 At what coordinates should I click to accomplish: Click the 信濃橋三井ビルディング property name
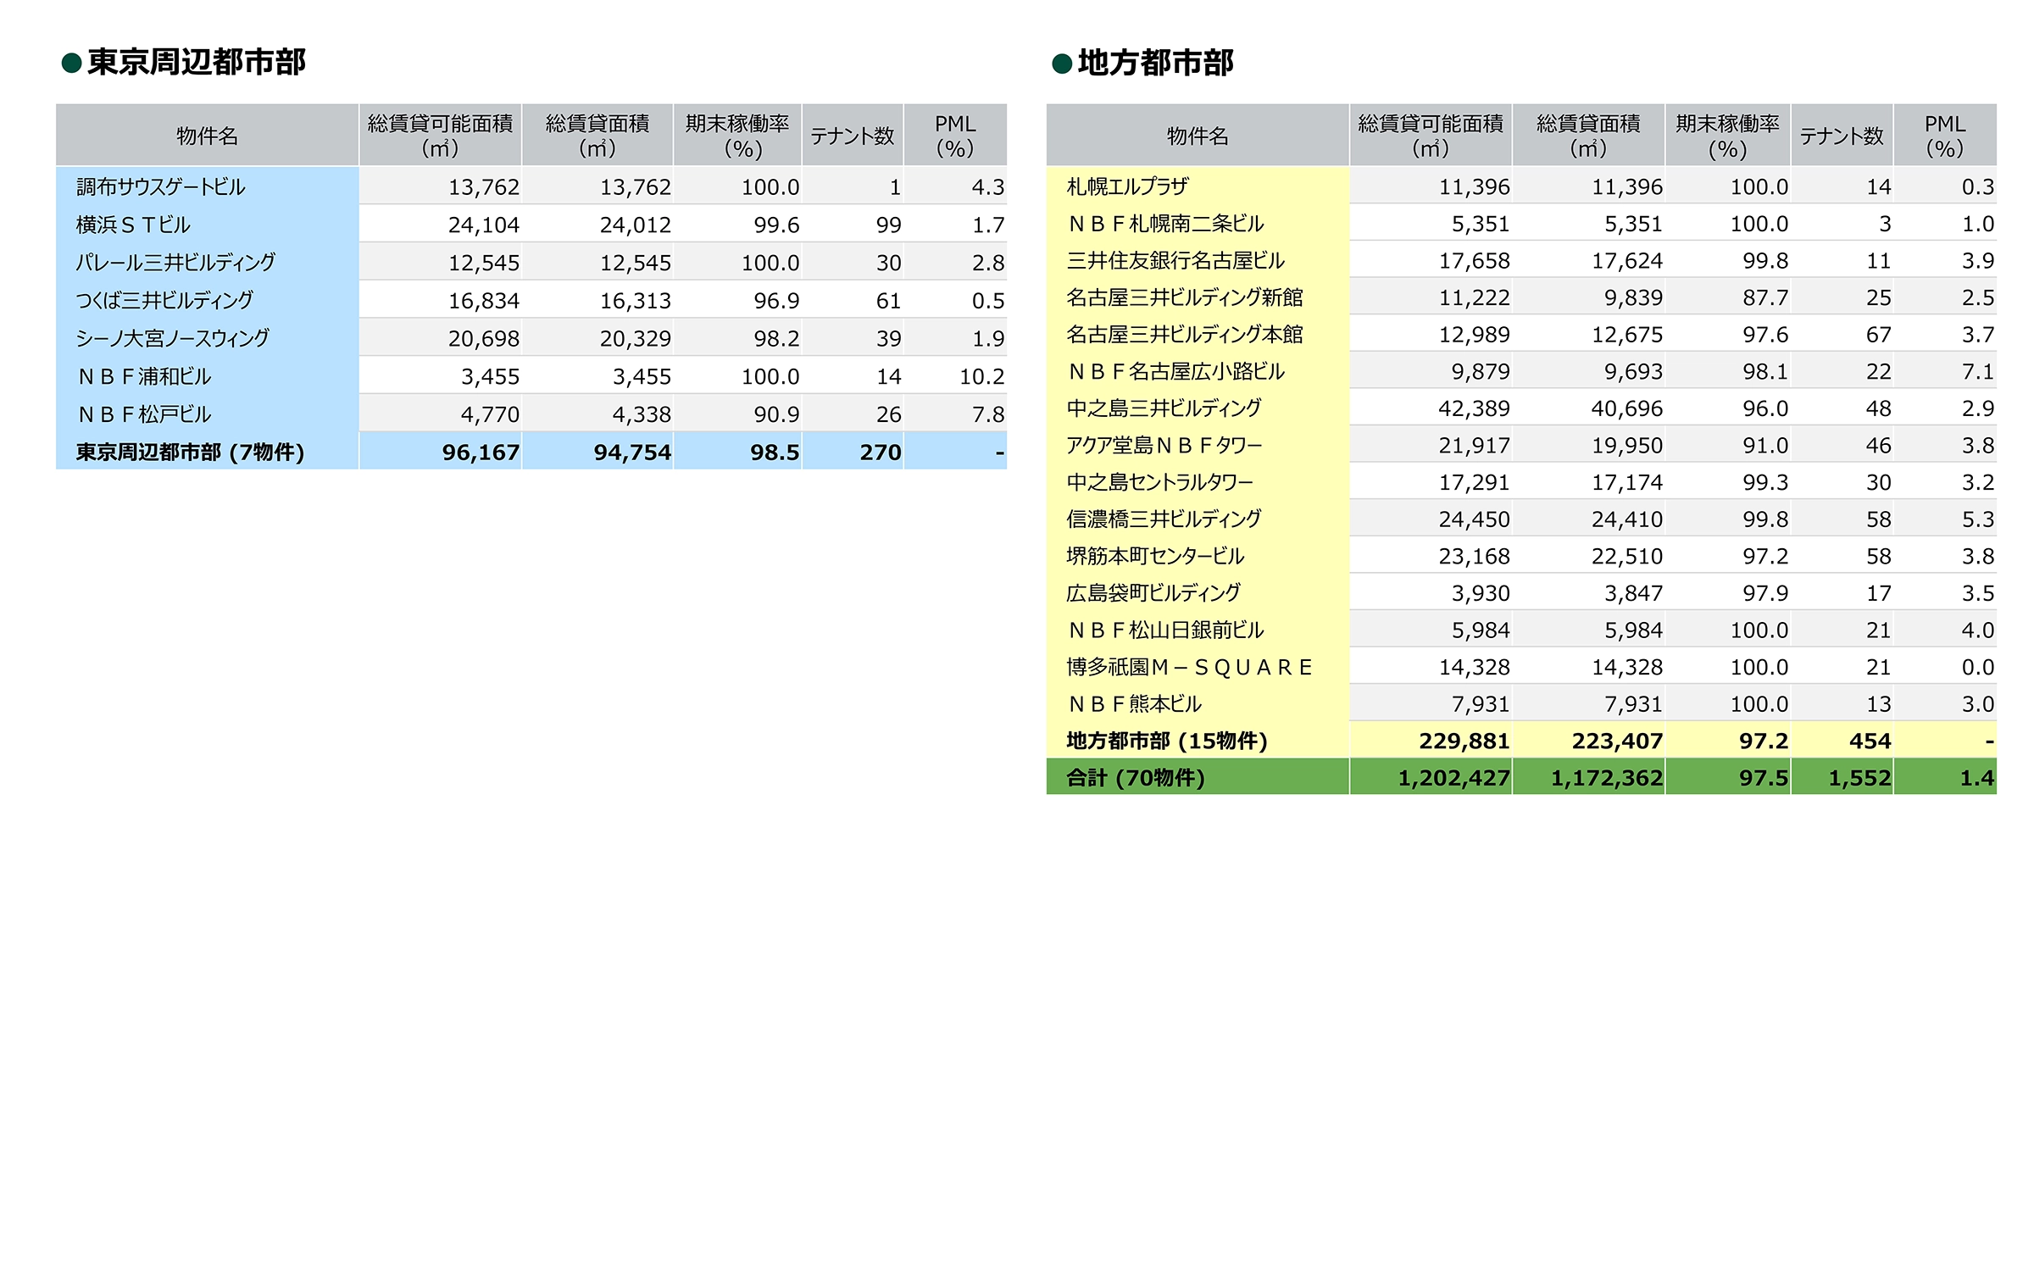tap(1164, 519)
